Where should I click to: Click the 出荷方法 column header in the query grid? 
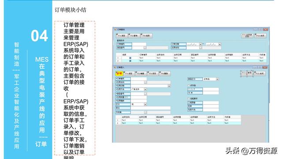click(250, 55)
